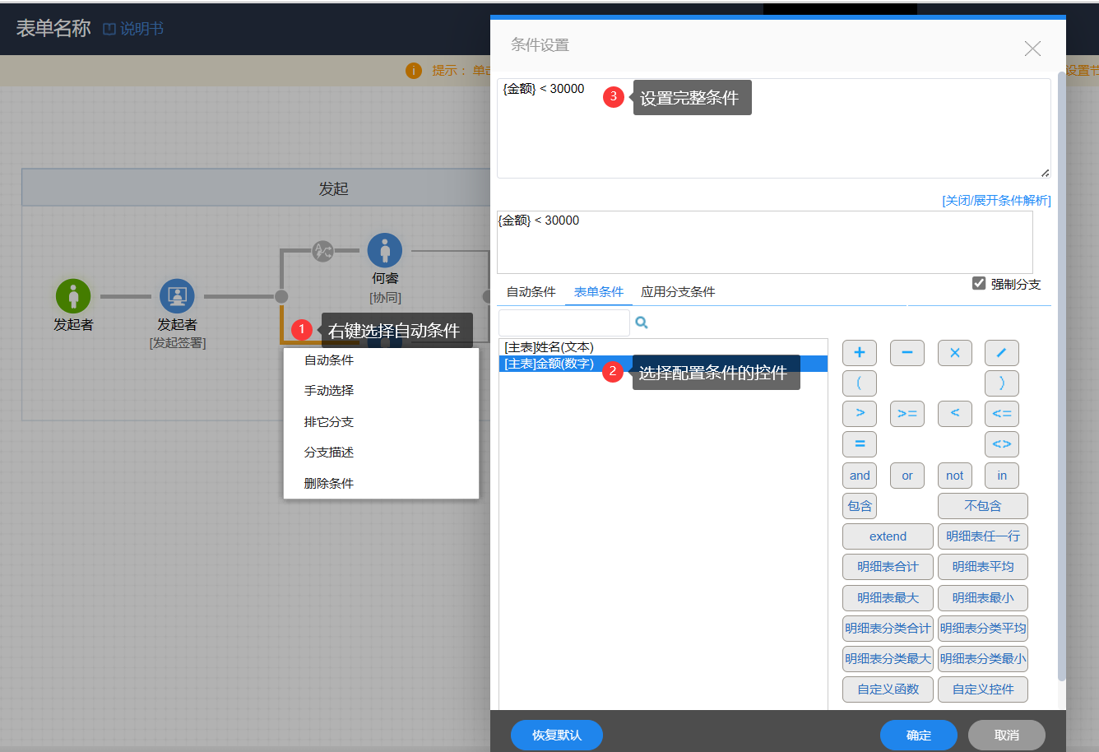Insert the equals operator
The height and width of the screenshot is (752, 1099).
pyautogui.click(x=860, y=444)
